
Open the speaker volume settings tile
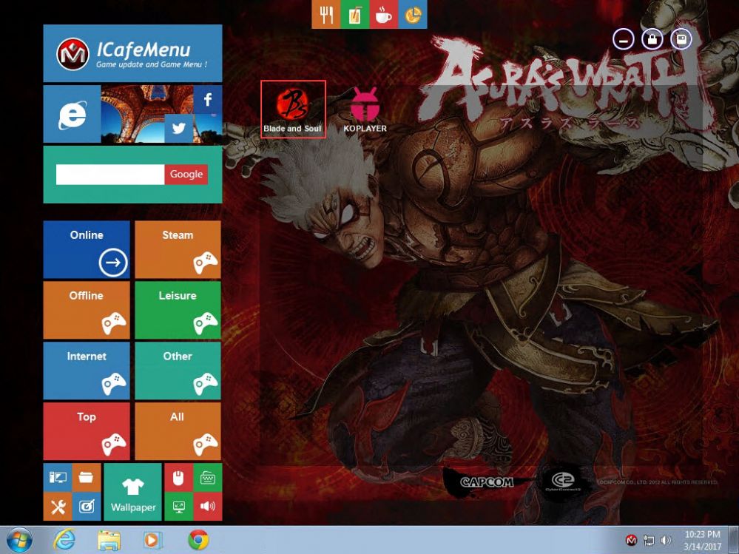pyautogui.click(x=207, y=507)
